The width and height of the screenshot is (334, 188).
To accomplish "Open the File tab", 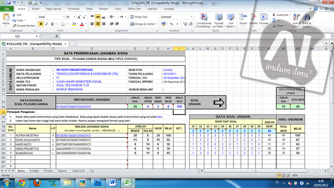I will [7, 9].
